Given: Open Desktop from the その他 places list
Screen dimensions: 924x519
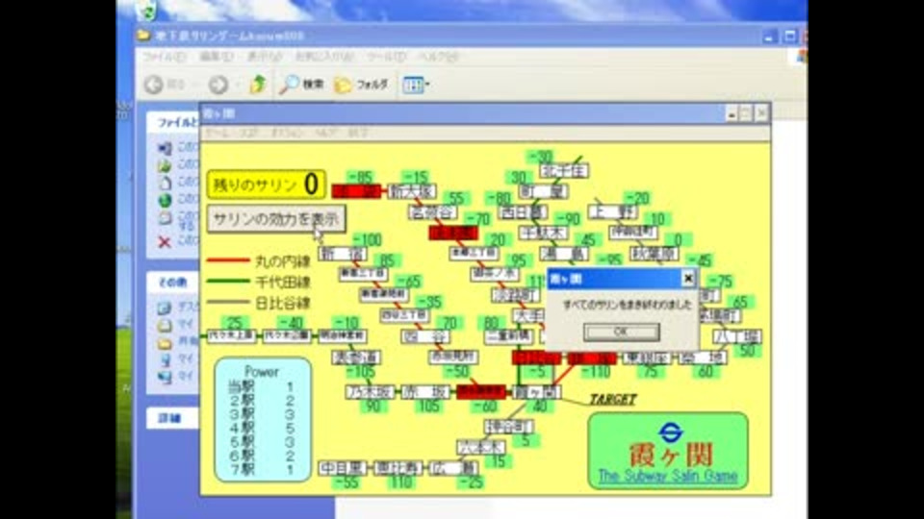Looking at the screenshot, I should [x=165, y=308].
